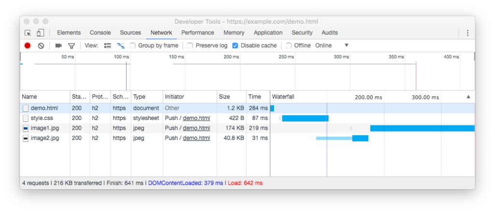Check the Preserve log option
This screenshot has height=213, width=495.
190,46
